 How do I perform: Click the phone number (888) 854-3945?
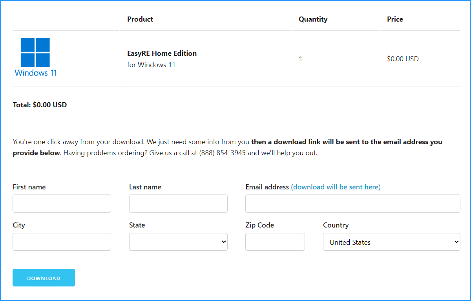[222, 153]
